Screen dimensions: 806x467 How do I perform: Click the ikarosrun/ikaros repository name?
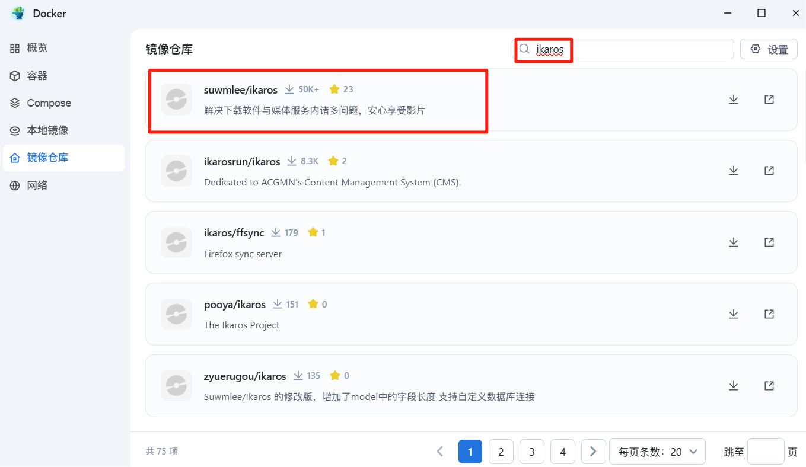(242, 162)
